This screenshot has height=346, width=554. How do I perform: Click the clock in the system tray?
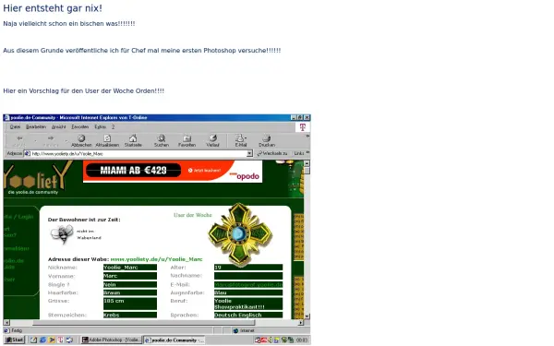[x=302, y=340]
